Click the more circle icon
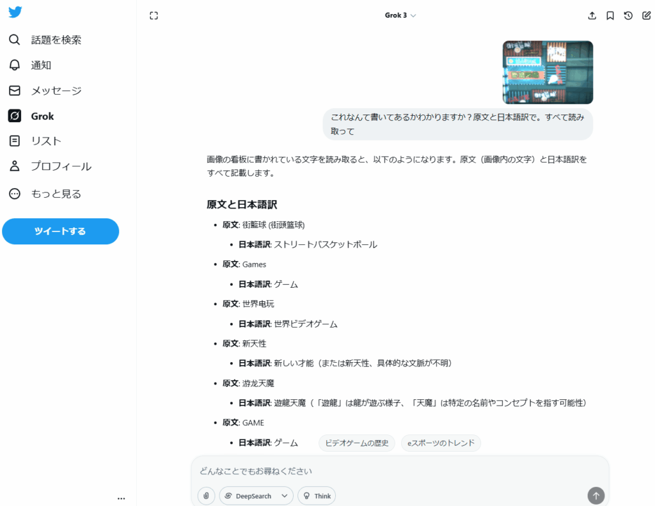The width and height of the screenshot is (655, 506). click(14, 193)
